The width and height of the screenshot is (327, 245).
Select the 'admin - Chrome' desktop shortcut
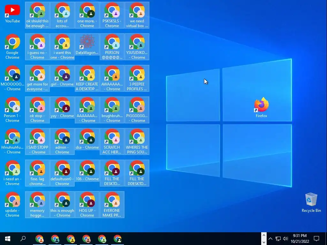coord(62,141)
